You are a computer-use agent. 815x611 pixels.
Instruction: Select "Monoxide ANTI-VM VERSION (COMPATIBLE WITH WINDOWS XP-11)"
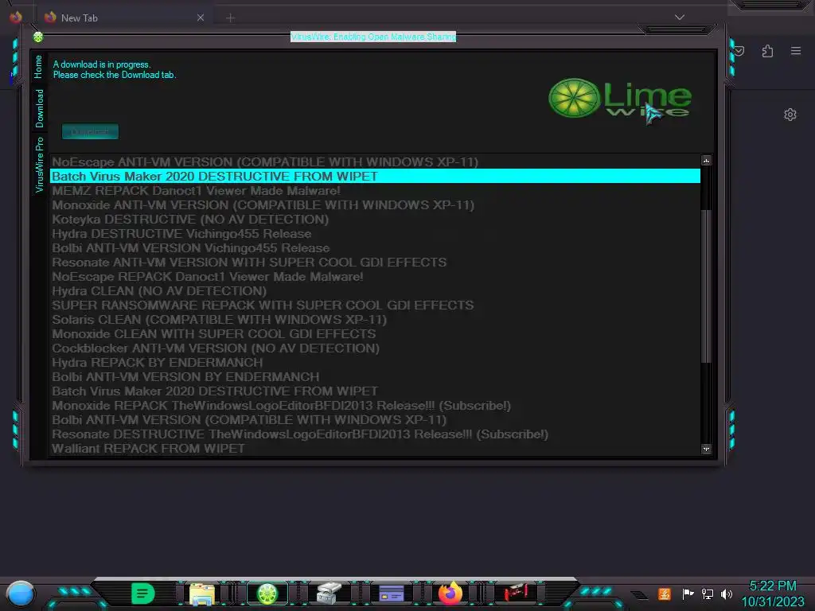376,205
